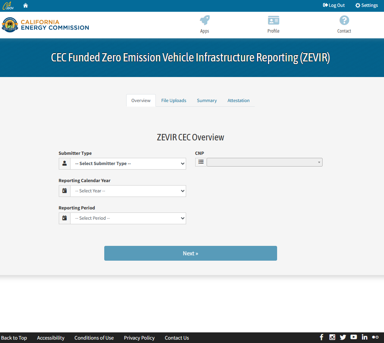Open the CA.gov logo link
Image resolution: width=384 pixels, height=343 pixels.
click(x=8, y=5)
